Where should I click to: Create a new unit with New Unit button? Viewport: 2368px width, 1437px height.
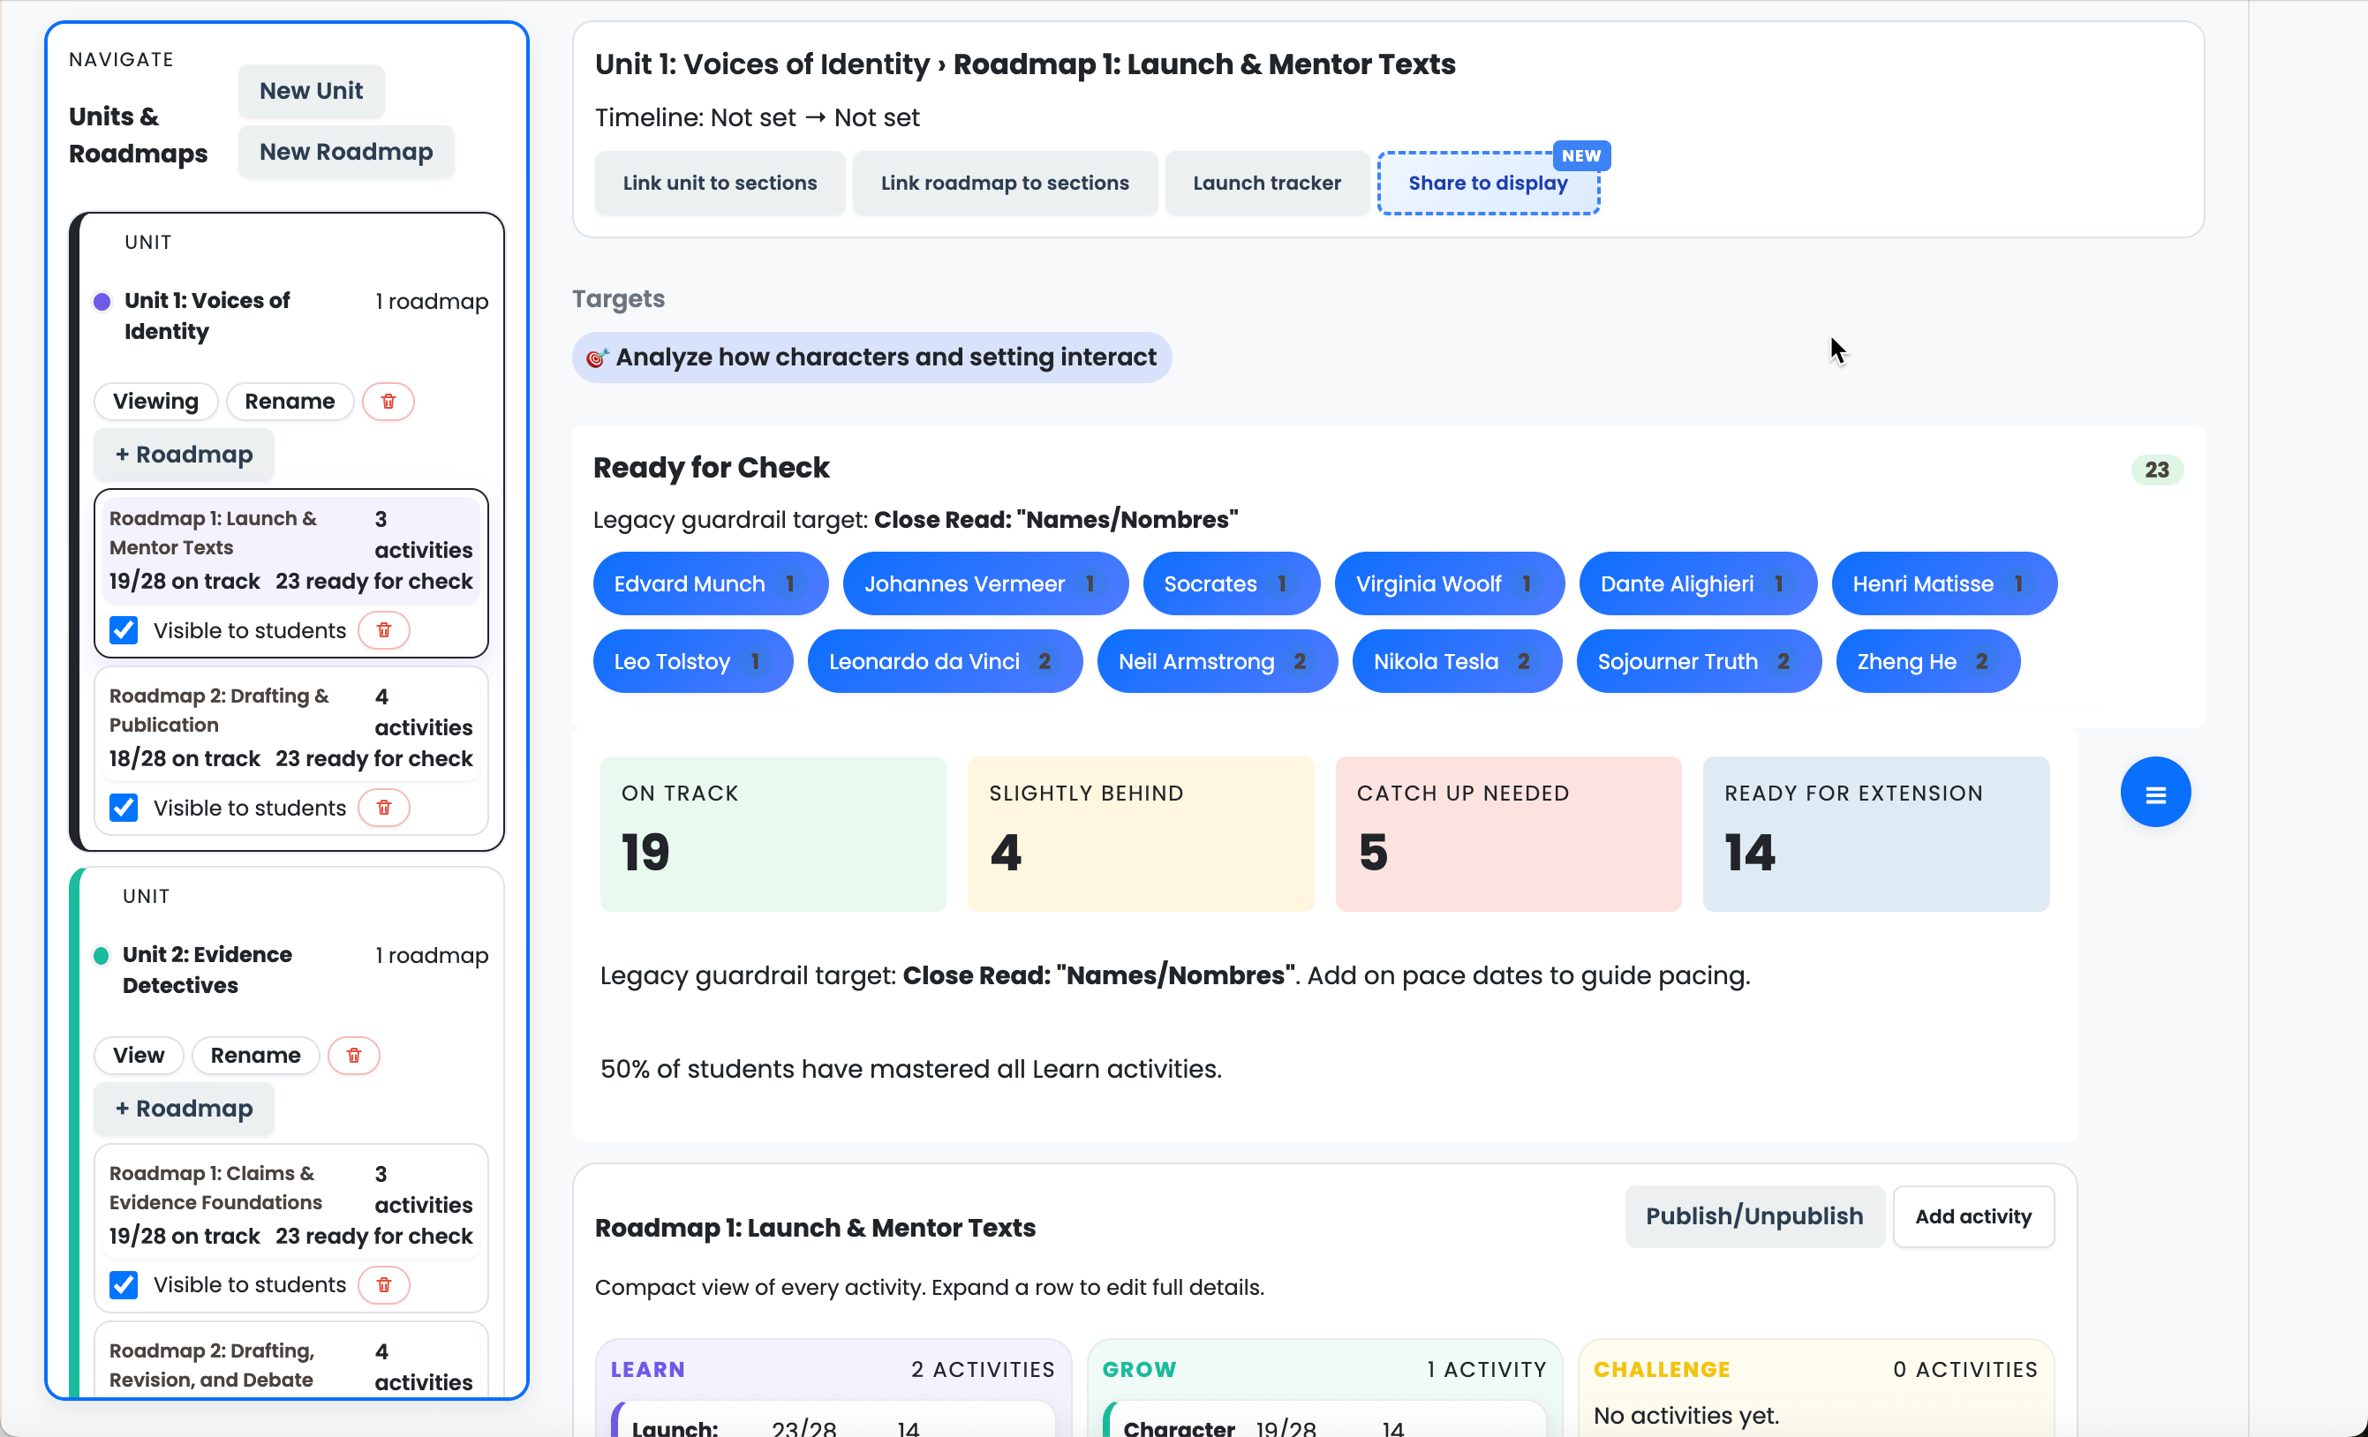(311, 90)
